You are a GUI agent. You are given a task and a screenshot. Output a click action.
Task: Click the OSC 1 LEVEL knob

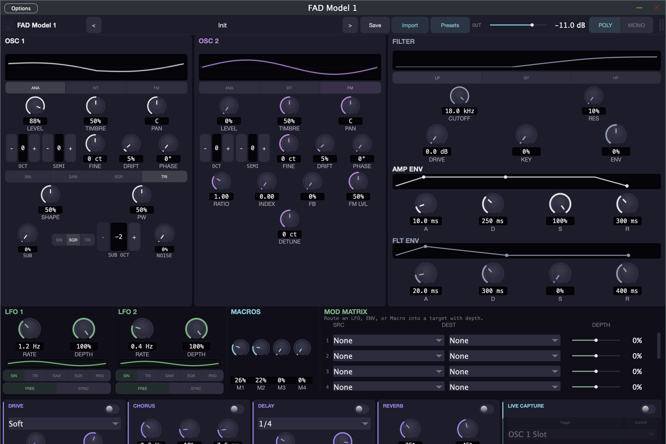[x=35, y=106]
